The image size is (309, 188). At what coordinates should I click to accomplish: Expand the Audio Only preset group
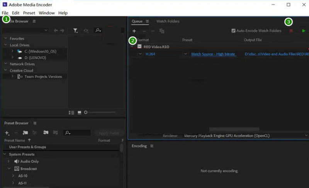[8, 161]
